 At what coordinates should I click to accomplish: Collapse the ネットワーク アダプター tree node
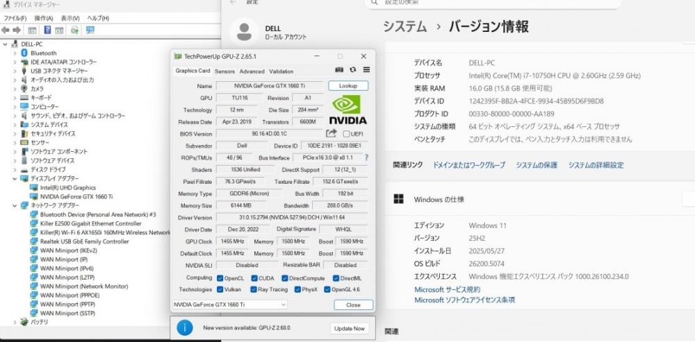(15, 206)
